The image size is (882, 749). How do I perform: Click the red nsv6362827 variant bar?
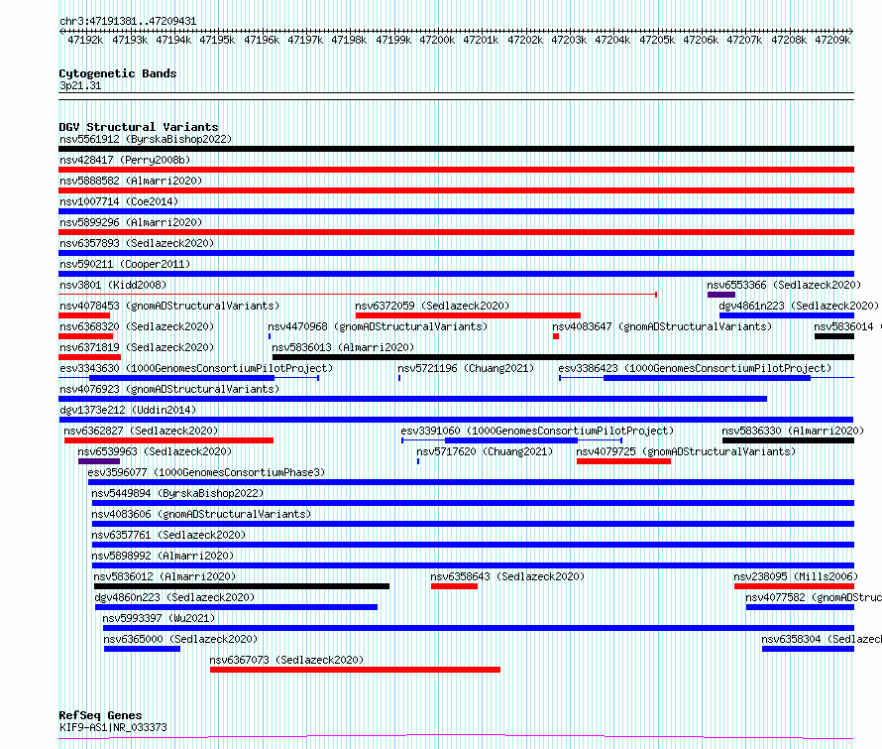coord(168,440)
